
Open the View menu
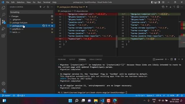29,2
